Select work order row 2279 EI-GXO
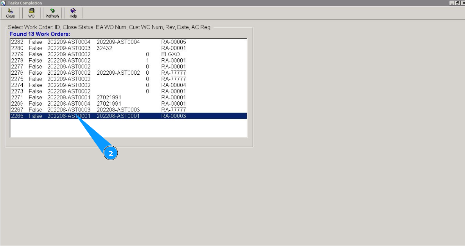The width and height of the screenshot is (465, 246). (128, 54)
